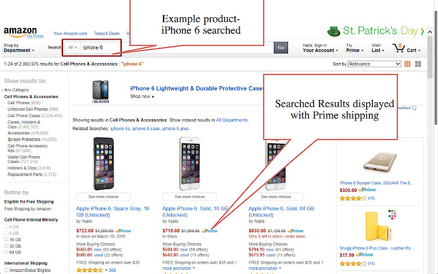Screen dimensions: 438x274
Task: Open the yellow Snugg case product image
Action: click(377, 226)
